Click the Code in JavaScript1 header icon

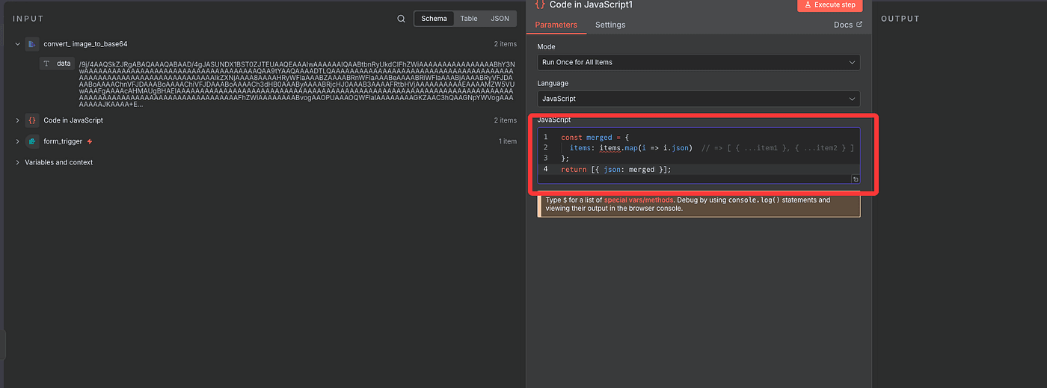tap(540, 4)
